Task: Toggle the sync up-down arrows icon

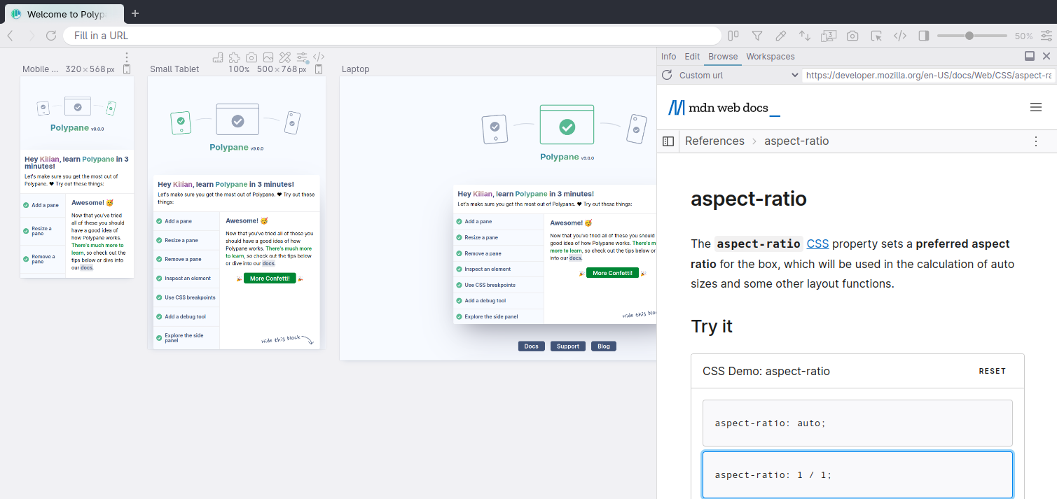Action: click(x=805, y=36)
